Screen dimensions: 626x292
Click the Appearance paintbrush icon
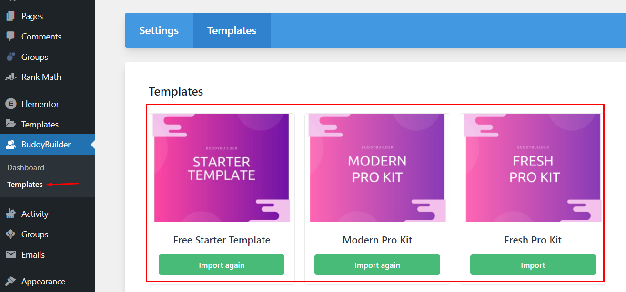click(10, 282)
